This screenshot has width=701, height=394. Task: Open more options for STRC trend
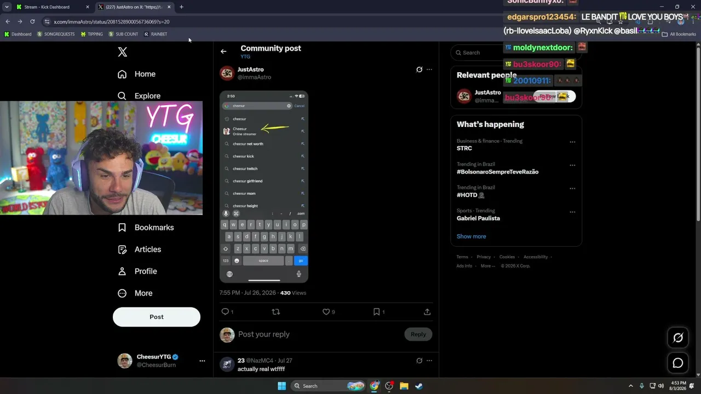(x=572, y=142)
